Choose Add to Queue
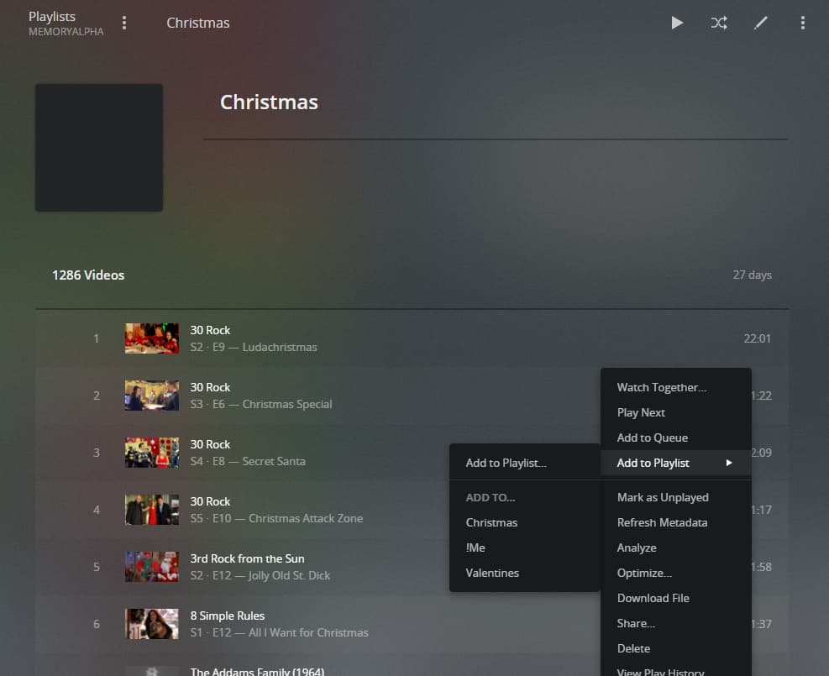This screenshot has width=829, height=676. point(675,438)
